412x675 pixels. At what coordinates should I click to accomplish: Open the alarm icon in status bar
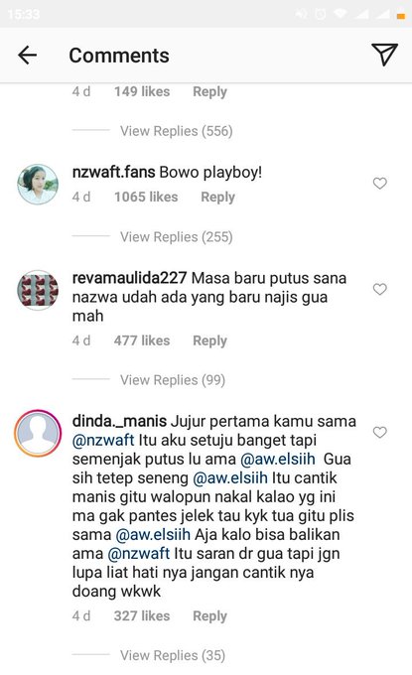[x=321, y=14]
